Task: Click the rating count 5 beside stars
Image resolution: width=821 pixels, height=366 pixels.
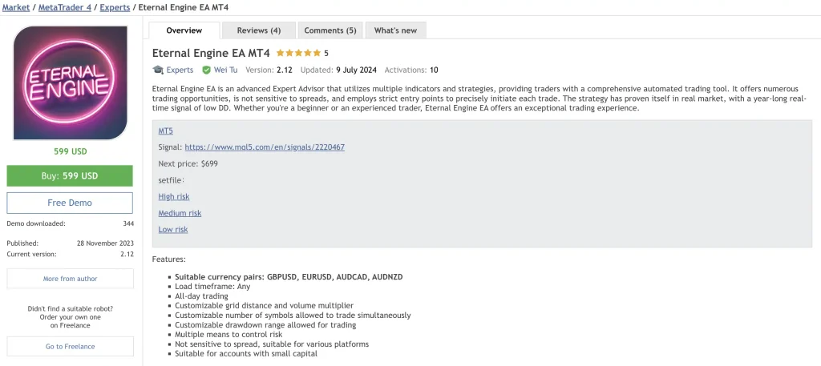Action: (x=326, y=53)
